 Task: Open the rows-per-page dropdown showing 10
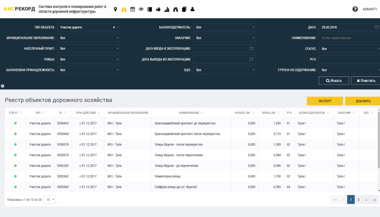[x=50, y=199]
